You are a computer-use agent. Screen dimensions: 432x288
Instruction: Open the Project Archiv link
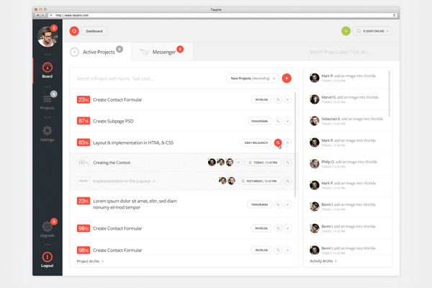click(x=90, y=261)
